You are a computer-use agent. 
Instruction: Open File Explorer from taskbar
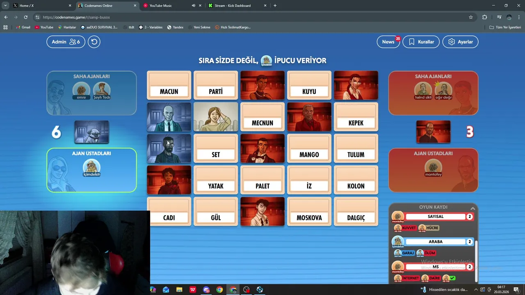[179, 290]
